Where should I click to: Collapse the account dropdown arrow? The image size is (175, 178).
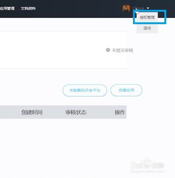click(x=148, y=8)
